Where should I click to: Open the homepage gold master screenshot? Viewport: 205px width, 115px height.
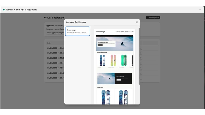pos(115,70)
